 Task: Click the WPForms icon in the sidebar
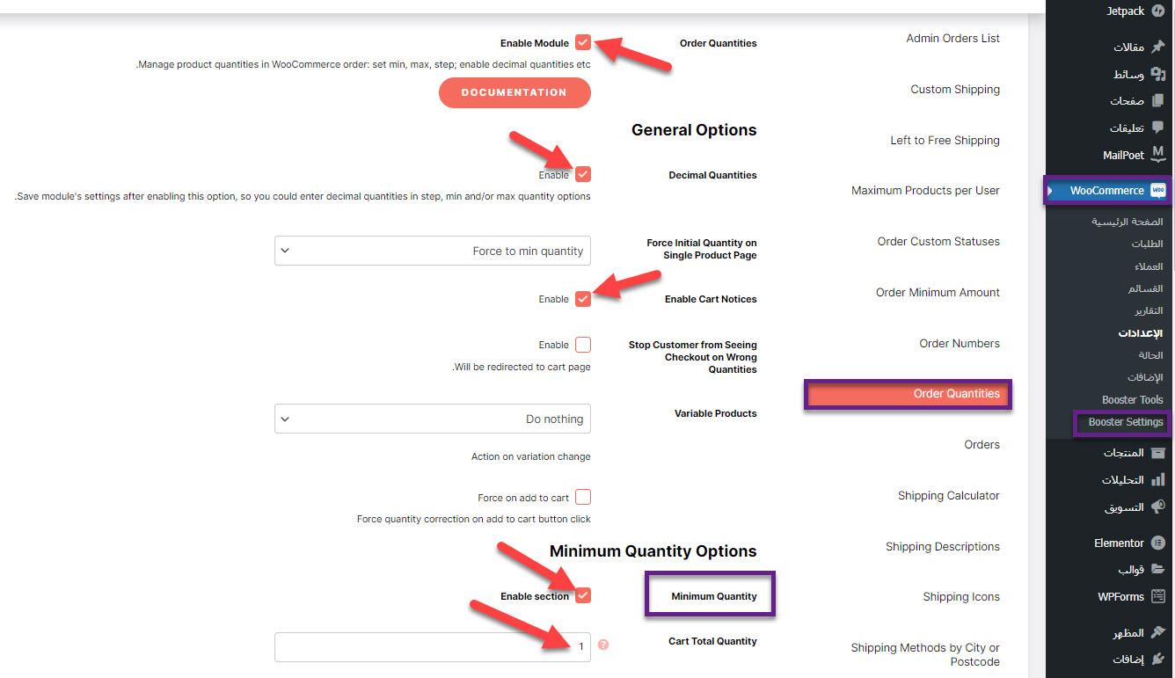click(x=1158, y=596)
